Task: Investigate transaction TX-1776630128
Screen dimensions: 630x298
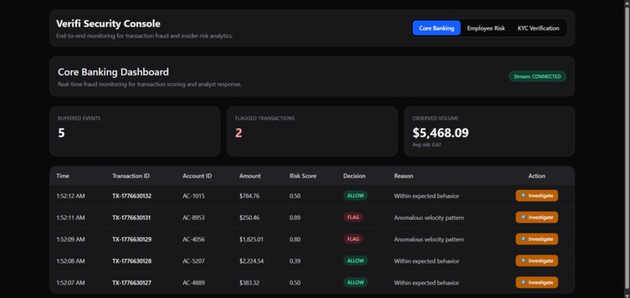Action: click(x=537, y=260)
